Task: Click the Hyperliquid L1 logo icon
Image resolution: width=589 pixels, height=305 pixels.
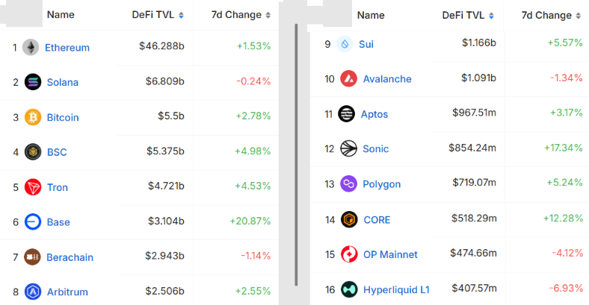Action: coord(349,289)
